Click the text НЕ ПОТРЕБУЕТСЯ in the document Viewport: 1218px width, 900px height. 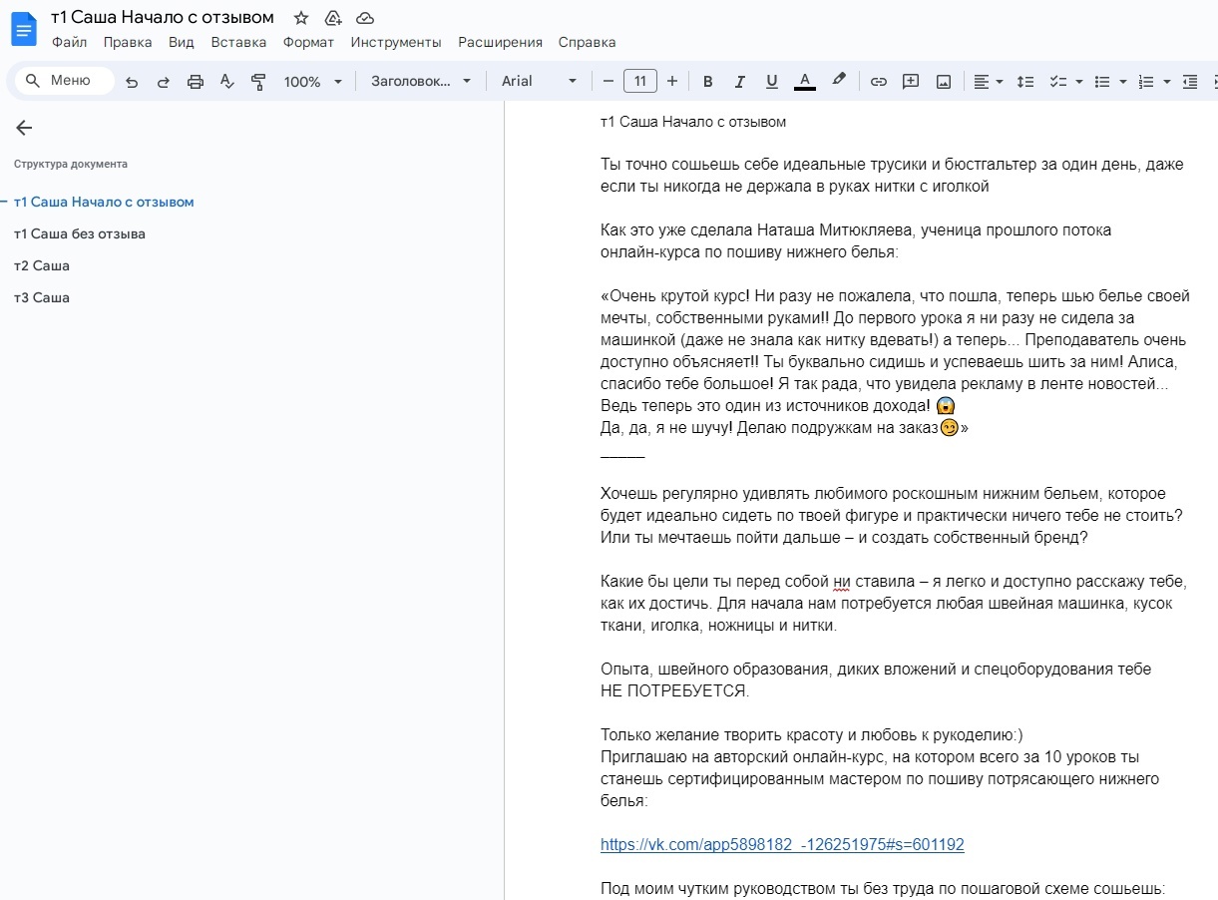coord(674,690)
